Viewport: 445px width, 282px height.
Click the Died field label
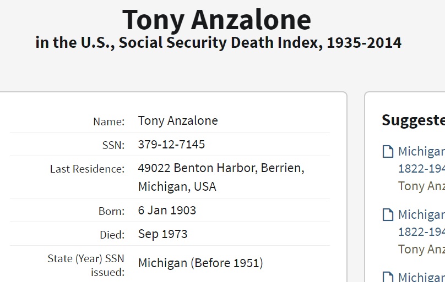(112, 235)
